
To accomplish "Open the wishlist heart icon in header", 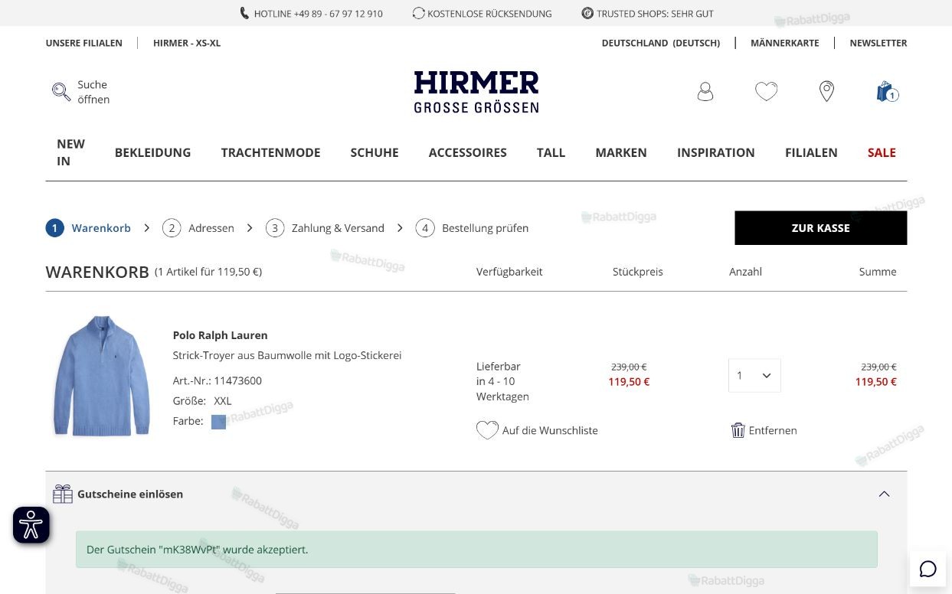I will pyautogui.click(x=766, y=92).
